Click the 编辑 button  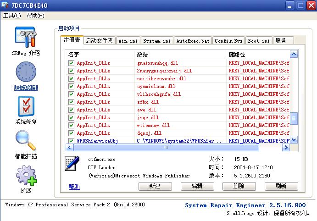[197, 186]
